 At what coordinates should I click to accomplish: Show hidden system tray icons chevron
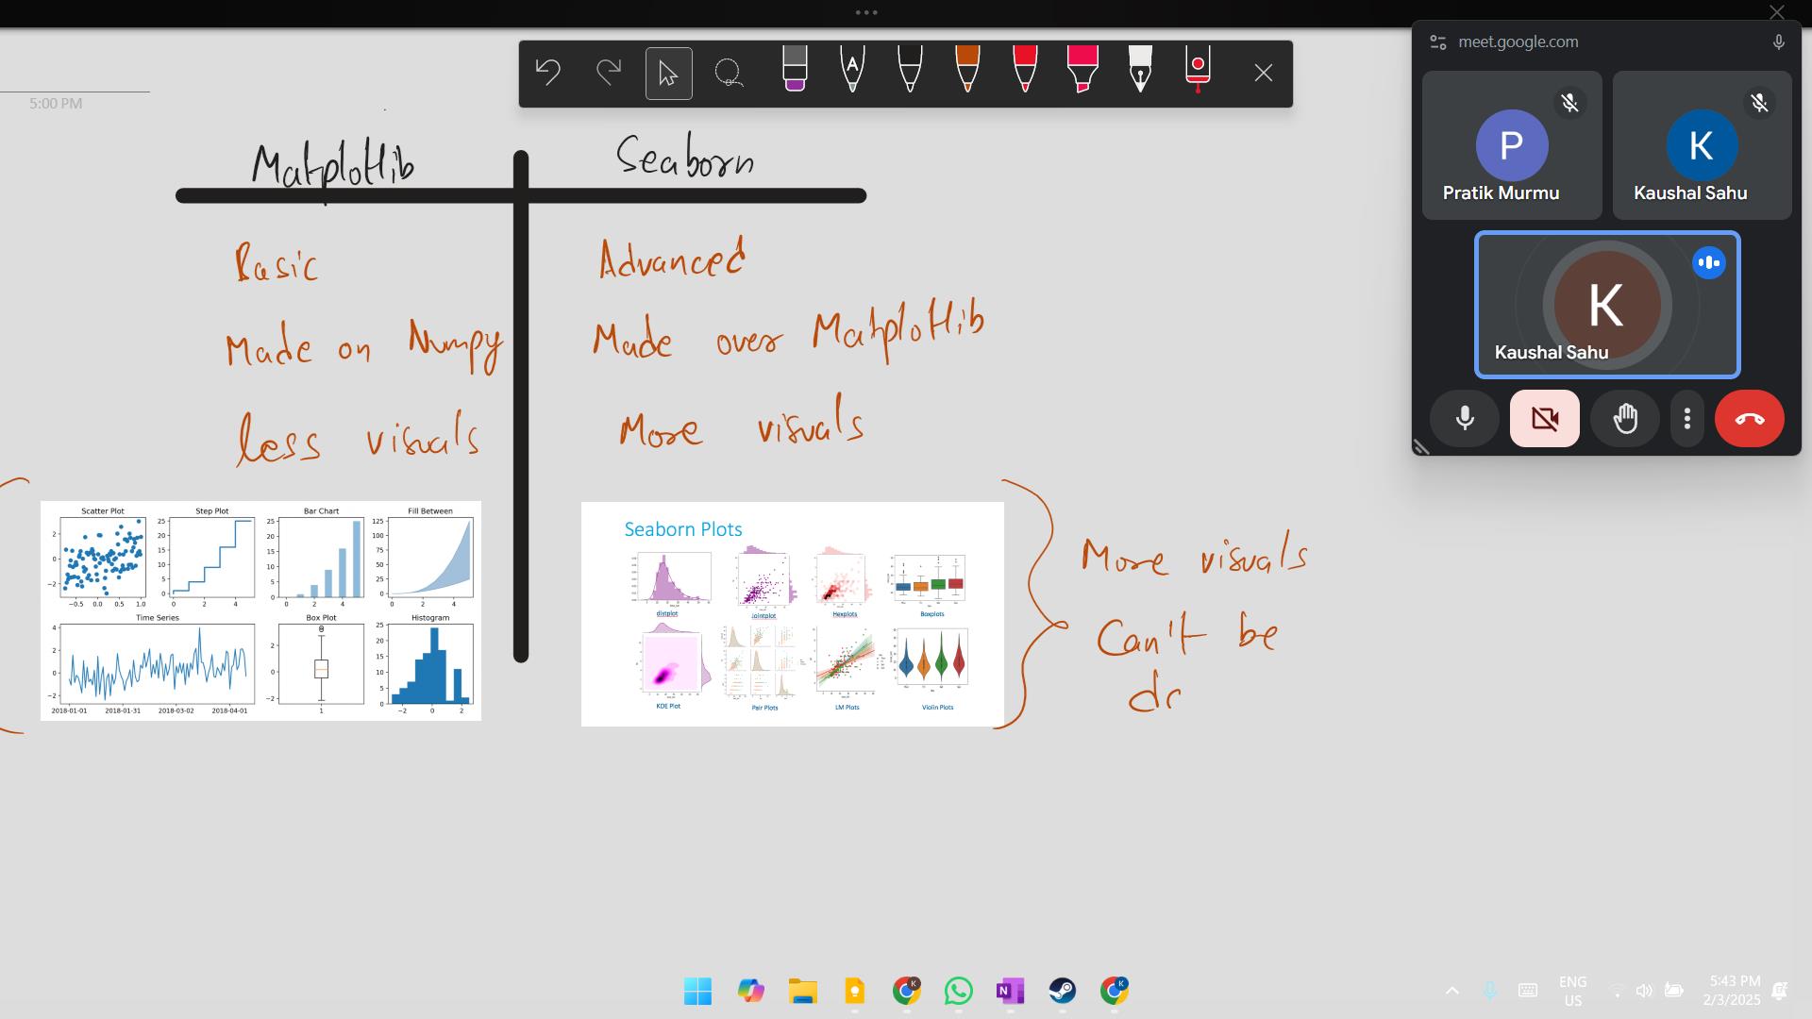coord(1452,991)
